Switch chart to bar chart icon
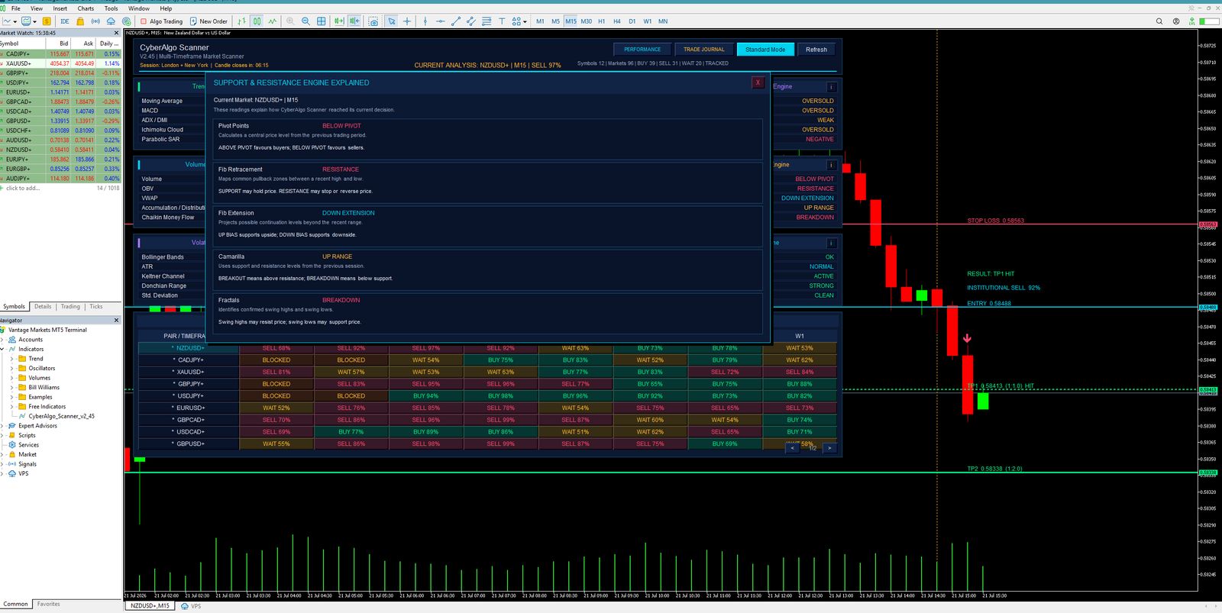The height and width of the screenshot is (613, 1222). pos(242,21)
